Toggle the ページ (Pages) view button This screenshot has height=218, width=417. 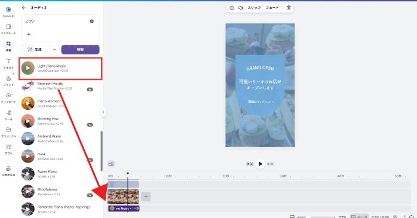(x=359, y=216)
